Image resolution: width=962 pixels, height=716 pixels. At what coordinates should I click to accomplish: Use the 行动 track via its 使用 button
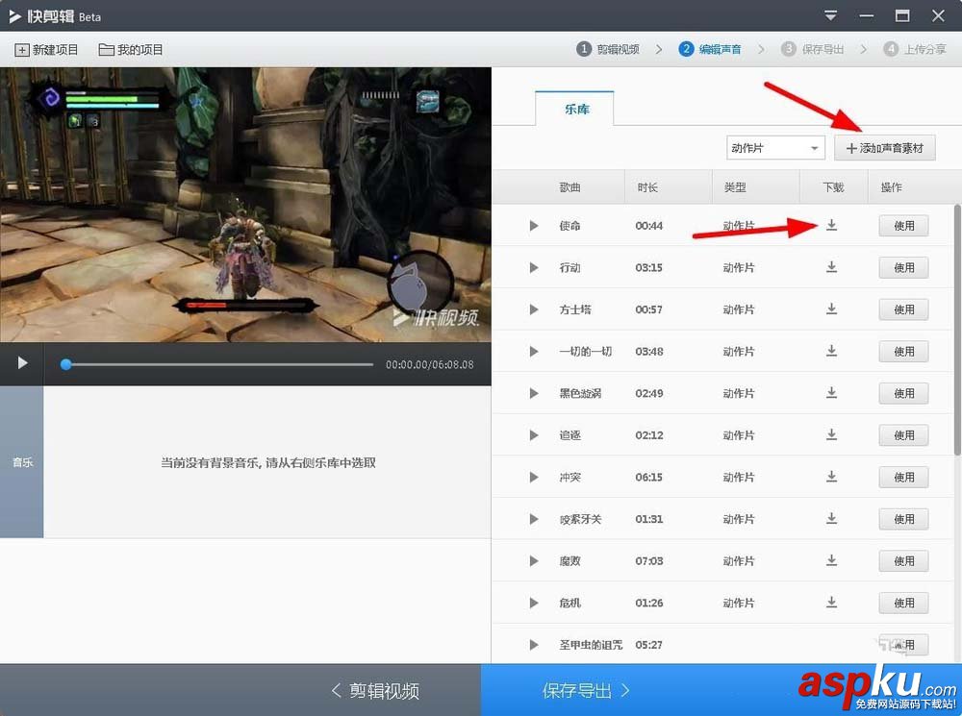click(x=902, y=267)
